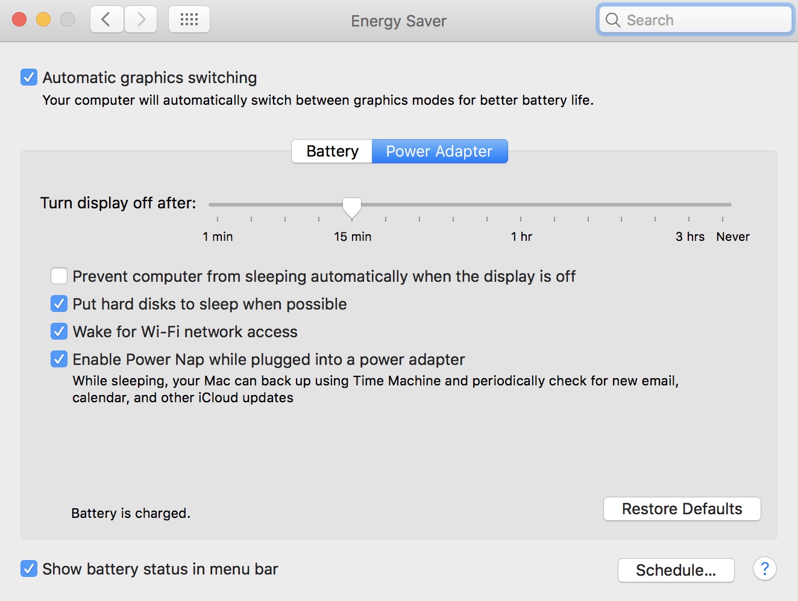The height and width of the screenshot is (601, 798).
Task: Open help with the question mark button
Action: [x=764, y=569]
